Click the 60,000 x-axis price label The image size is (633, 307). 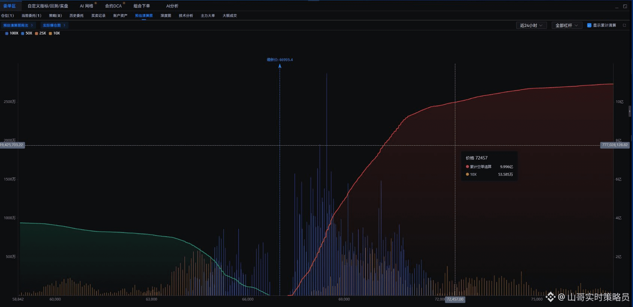tap(55, 299)
